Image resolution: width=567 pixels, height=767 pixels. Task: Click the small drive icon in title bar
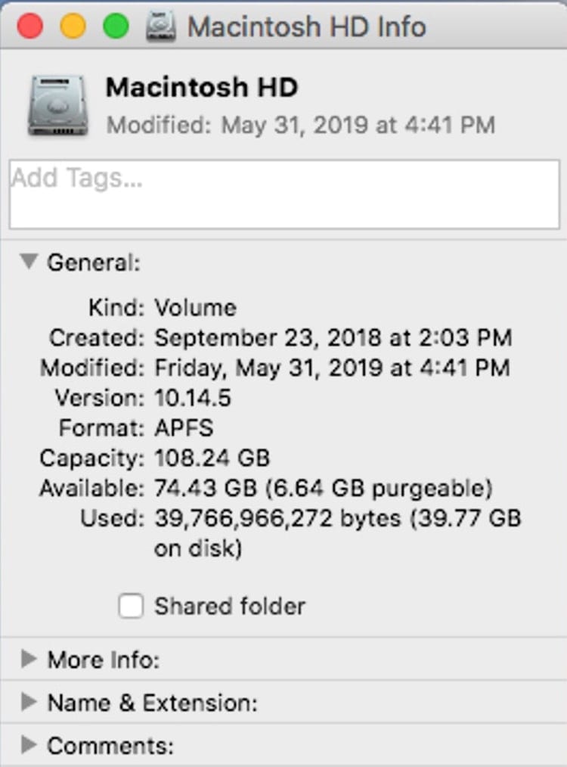160,27
